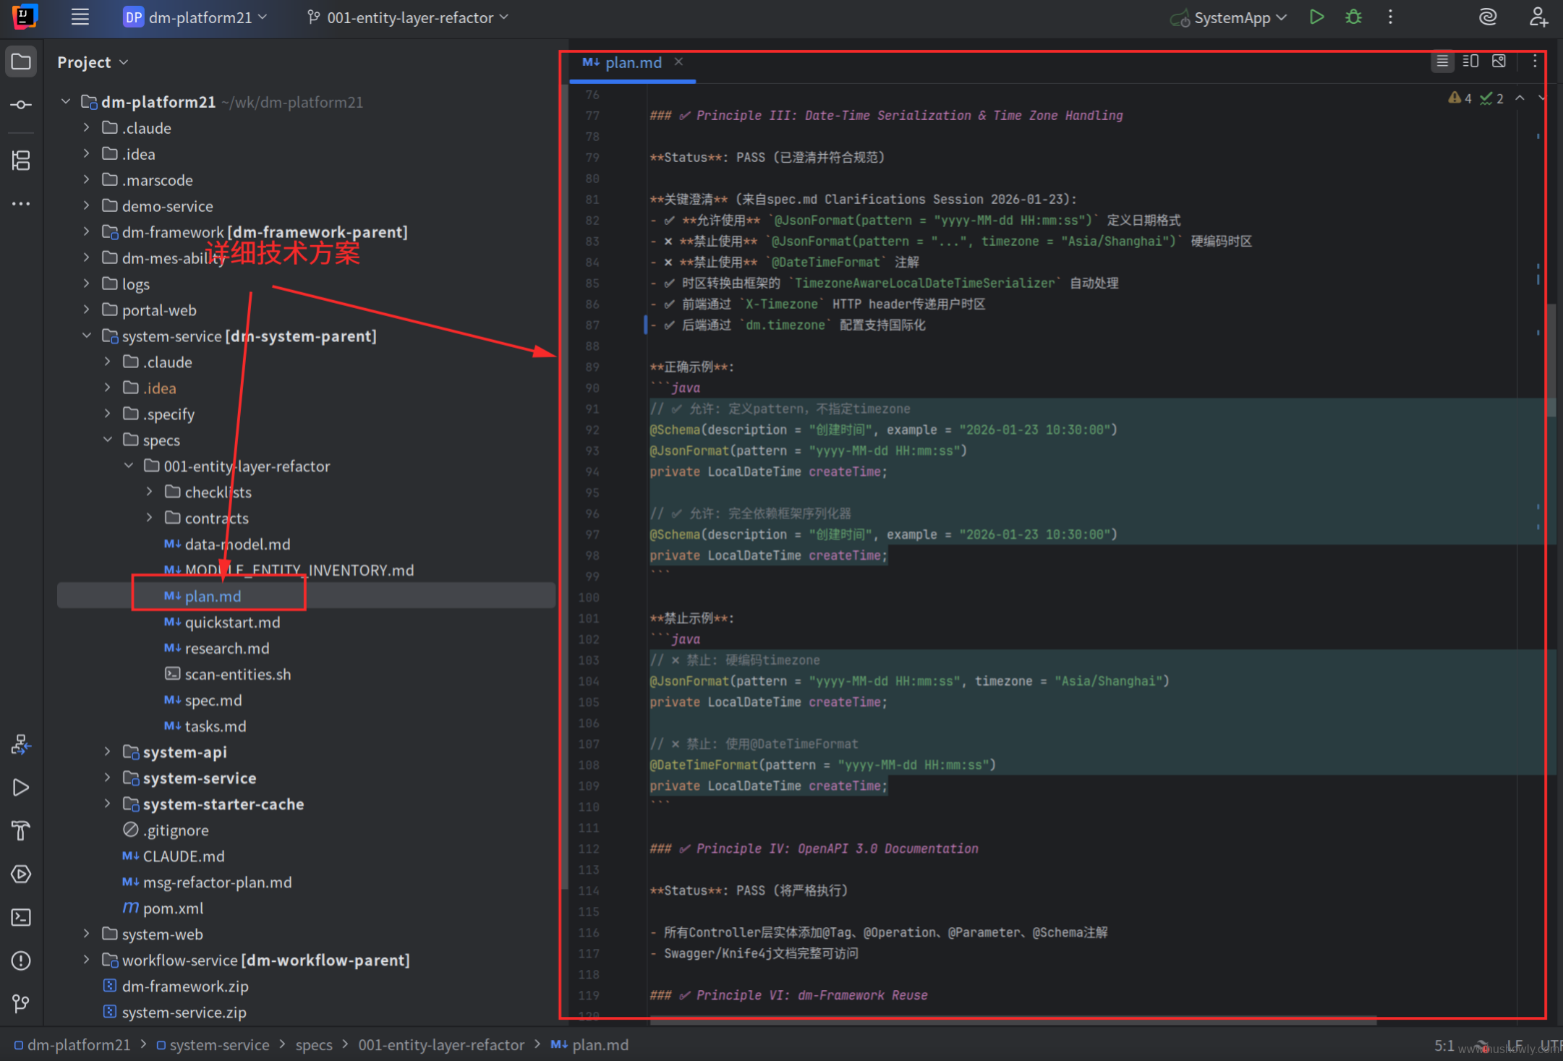Select the plan.md editor tab
1563x1061 pixels.
[x=632, y=63]
